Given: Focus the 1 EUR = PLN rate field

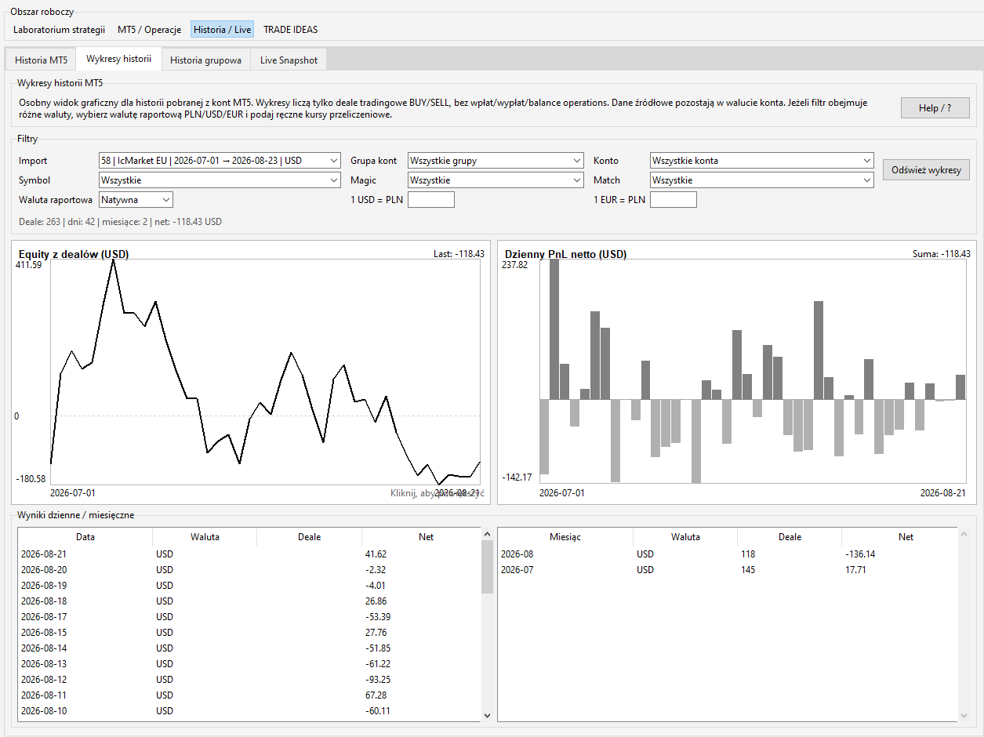Looking at the screenshot, I should point(674,200).
